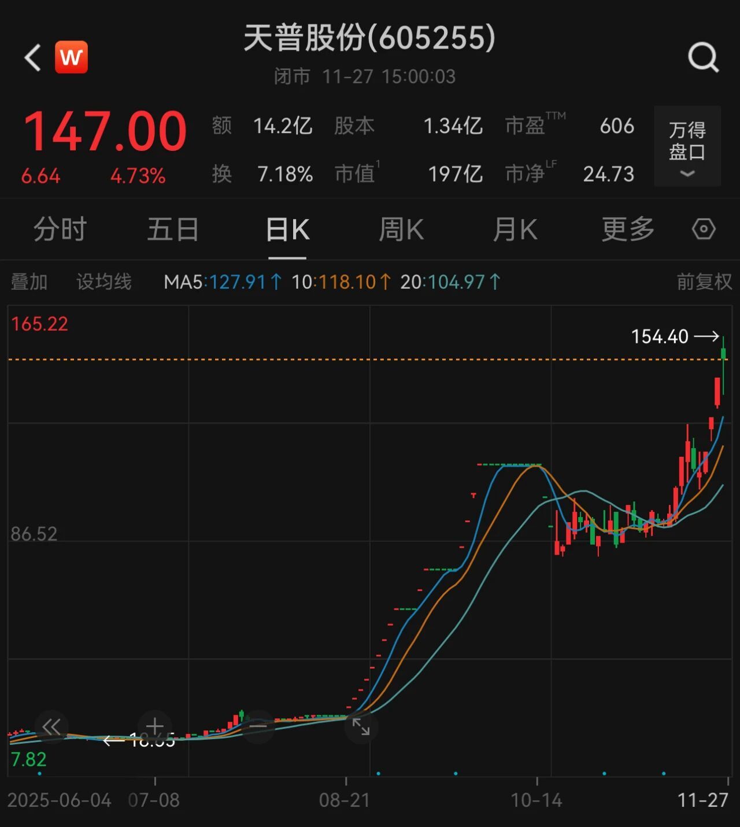Zoom out chart with the minus icon
Viewport: 740px width, 827px height.
[x=258, y=725]
